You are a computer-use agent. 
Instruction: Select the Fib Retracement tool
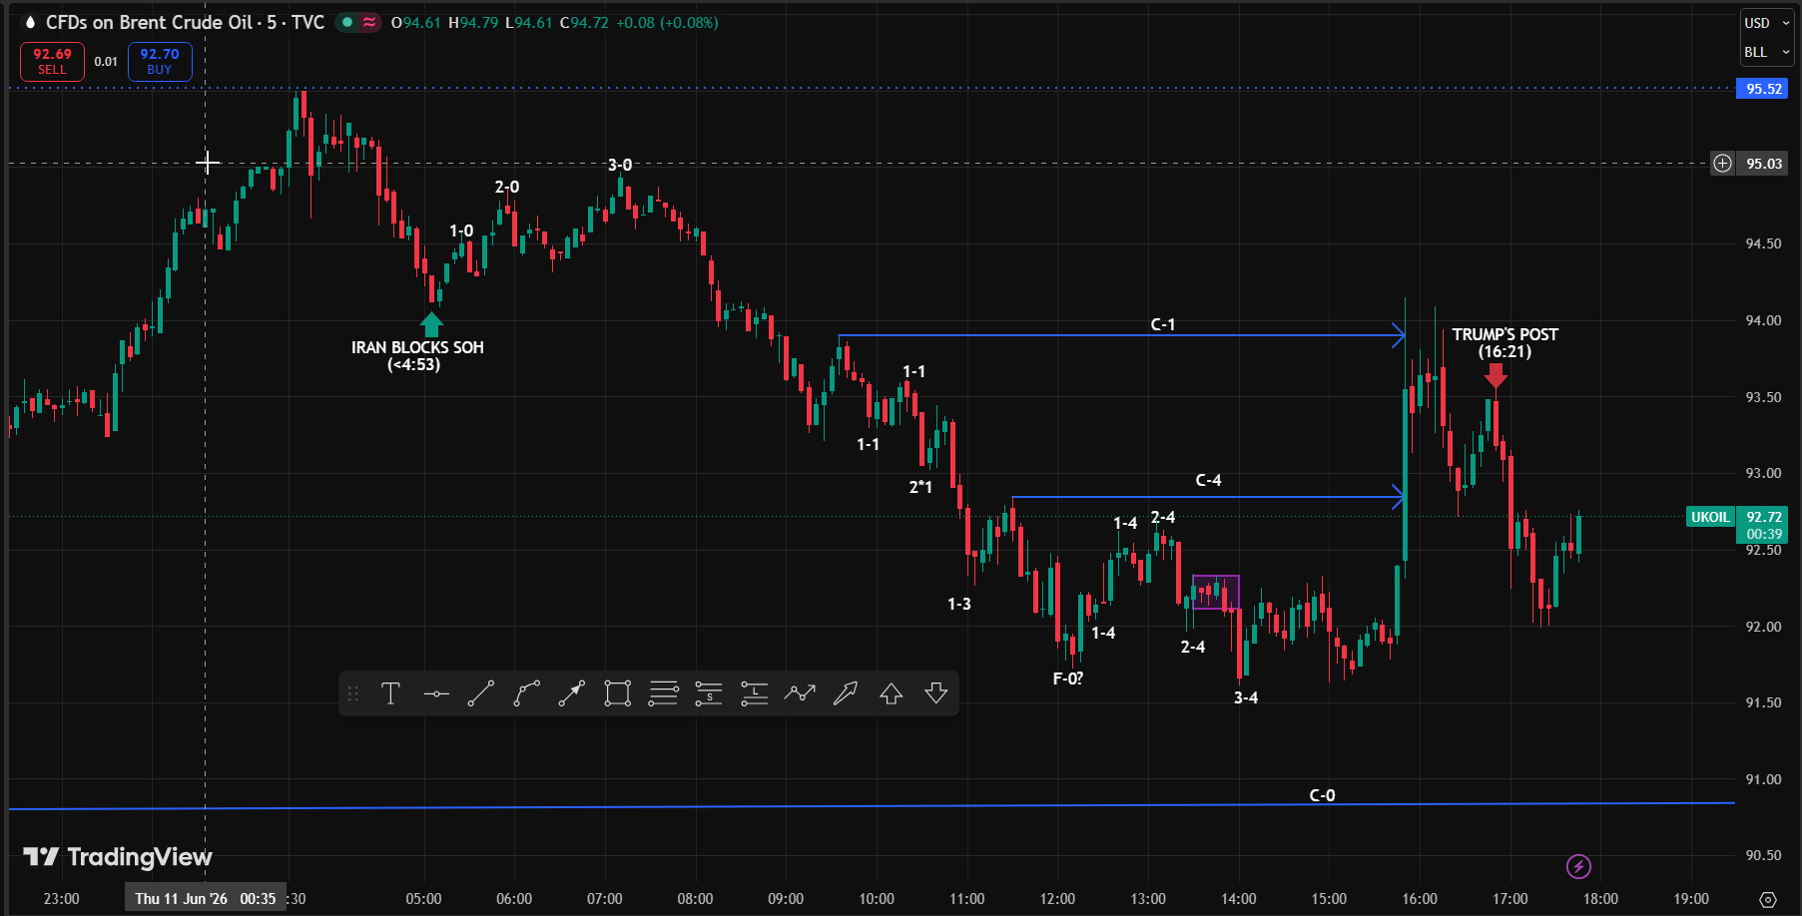coord(664,693)
